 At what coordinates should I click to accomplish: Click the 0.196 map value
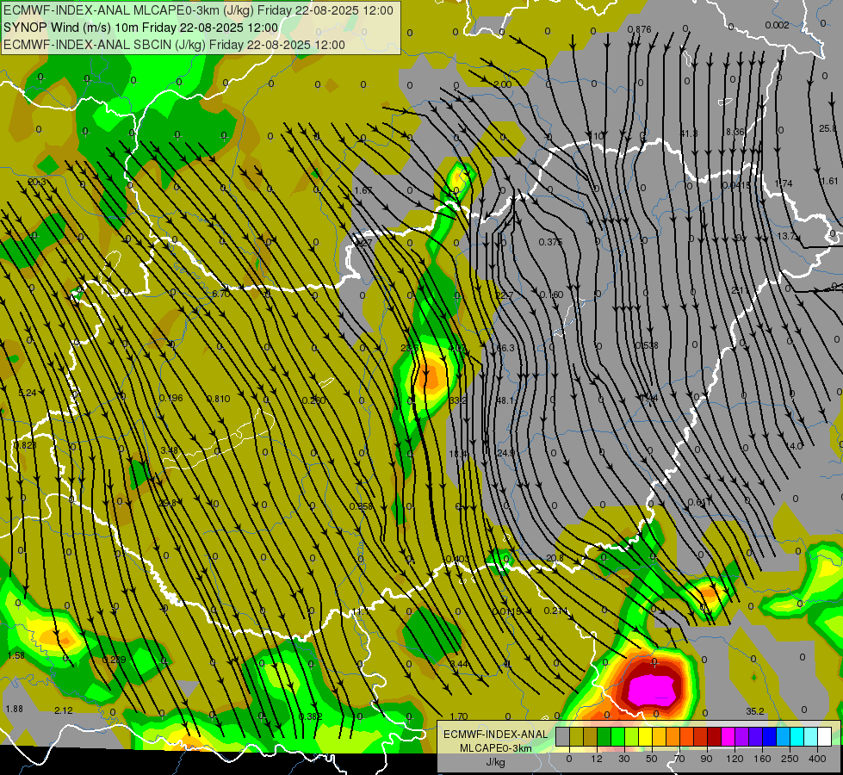click(x=171, y=398)
